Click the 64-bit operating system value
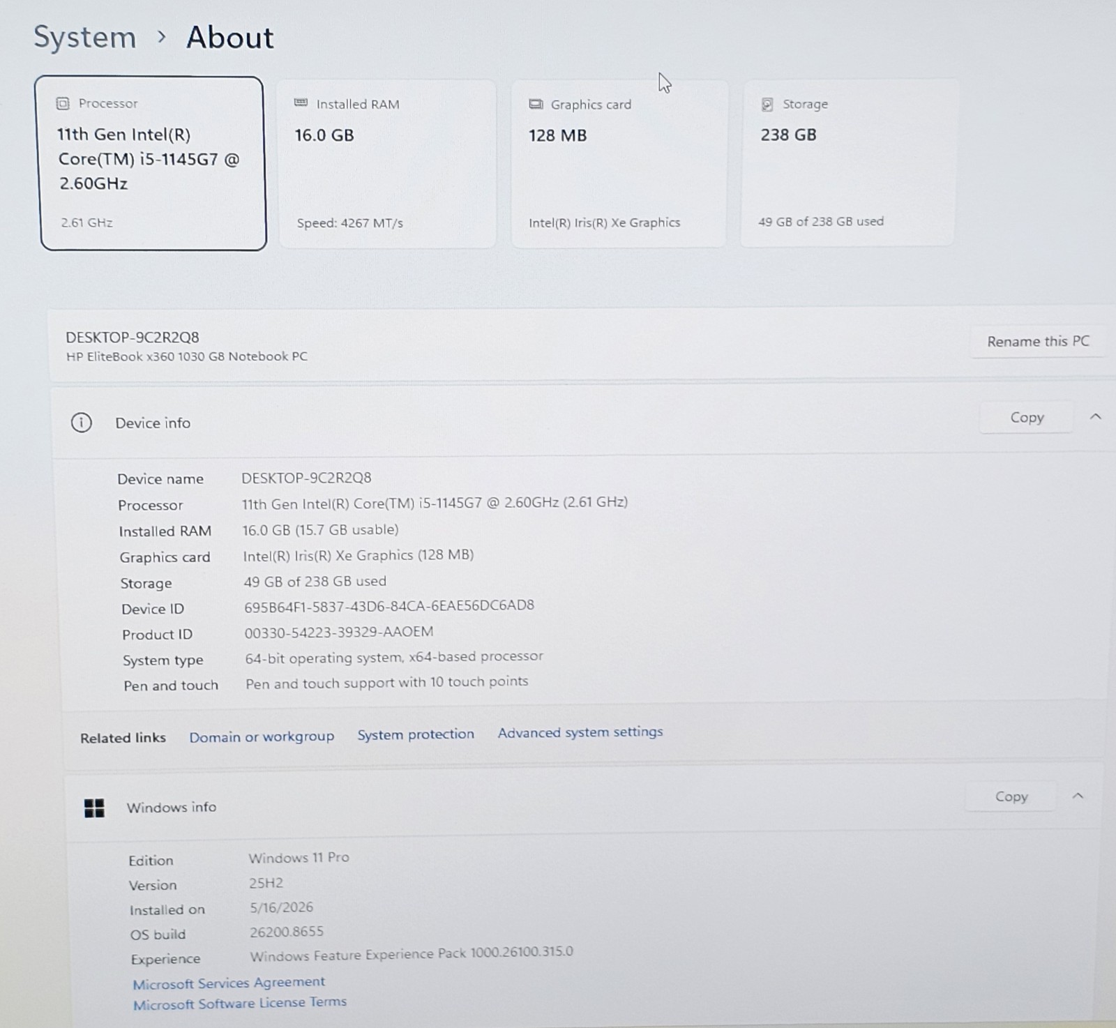The width and height of the screenshot is (1116, 1028). pyautogui.click(x=394, y=657)
